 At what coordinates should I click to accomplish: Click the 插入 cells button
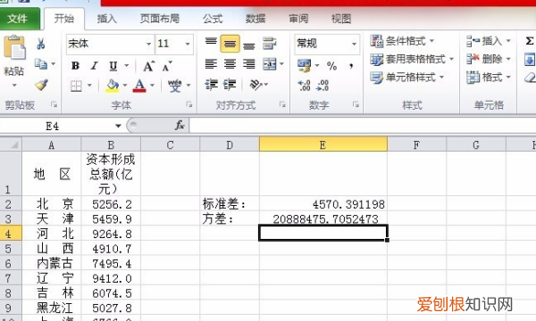489,41
